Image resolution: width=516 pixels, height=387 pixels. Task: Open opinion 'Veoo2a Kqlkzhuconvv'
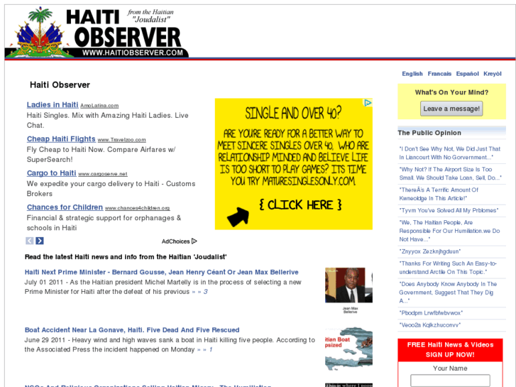430,325
